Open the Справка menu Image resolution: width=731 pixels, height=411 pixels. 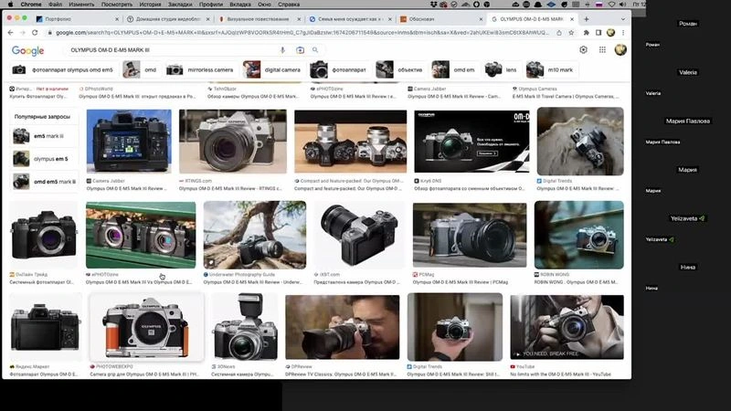[289, 5]
